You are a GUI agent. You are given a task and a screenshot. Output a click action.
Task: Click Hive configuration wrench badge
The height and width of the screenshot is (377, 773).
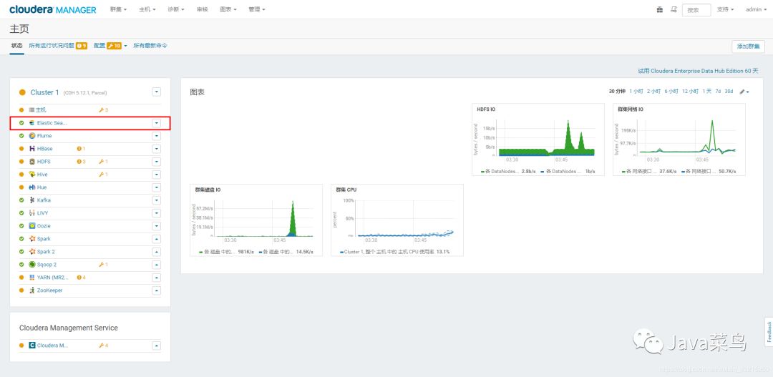[103, 174]
